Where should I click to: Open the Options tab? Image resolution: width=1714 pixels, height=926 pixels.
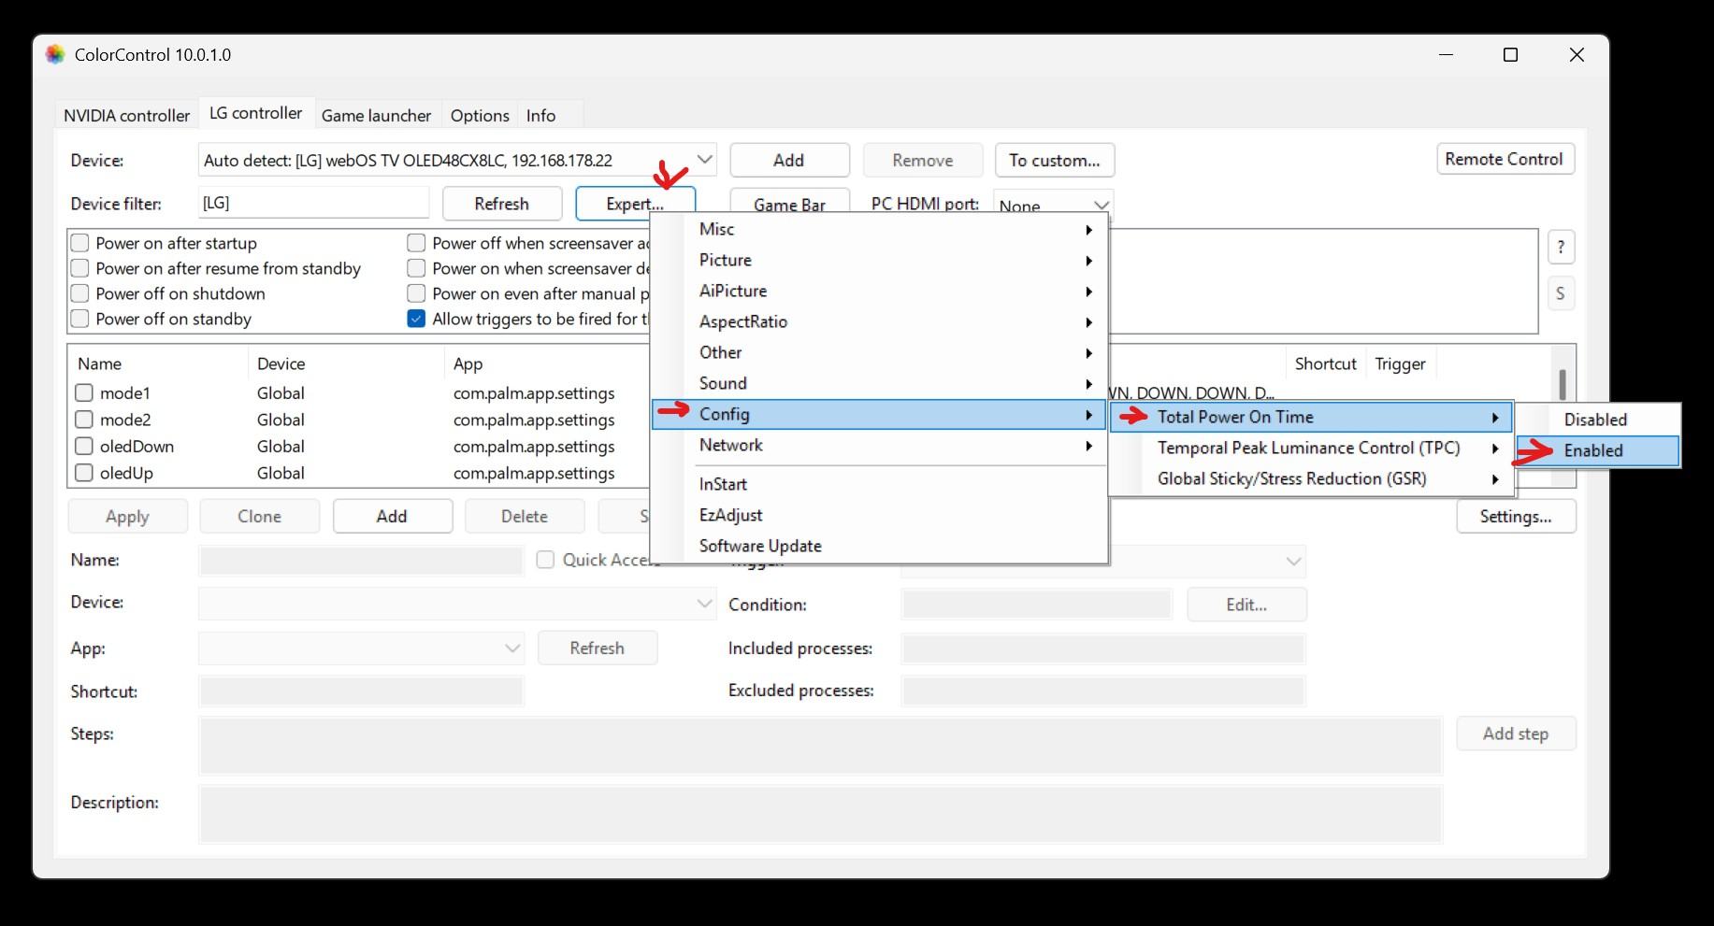[x=480, y=115]
